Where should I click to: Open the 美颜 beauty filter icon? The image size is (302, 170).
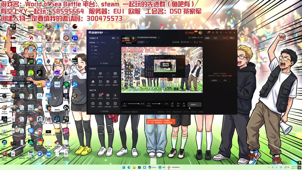tap(172, 104)
